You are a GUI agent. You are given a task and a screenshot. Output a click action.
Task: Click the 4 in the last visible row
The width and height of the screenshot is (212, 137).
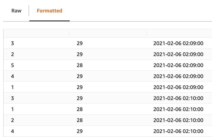pos(12,131)
